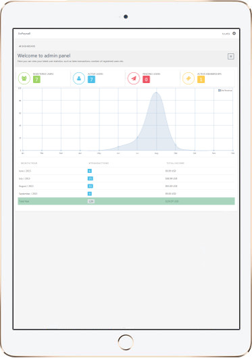The height and width of the screenshot is (358, 252).
Task: Select the June 2015 row label
Action: [25, 171]
